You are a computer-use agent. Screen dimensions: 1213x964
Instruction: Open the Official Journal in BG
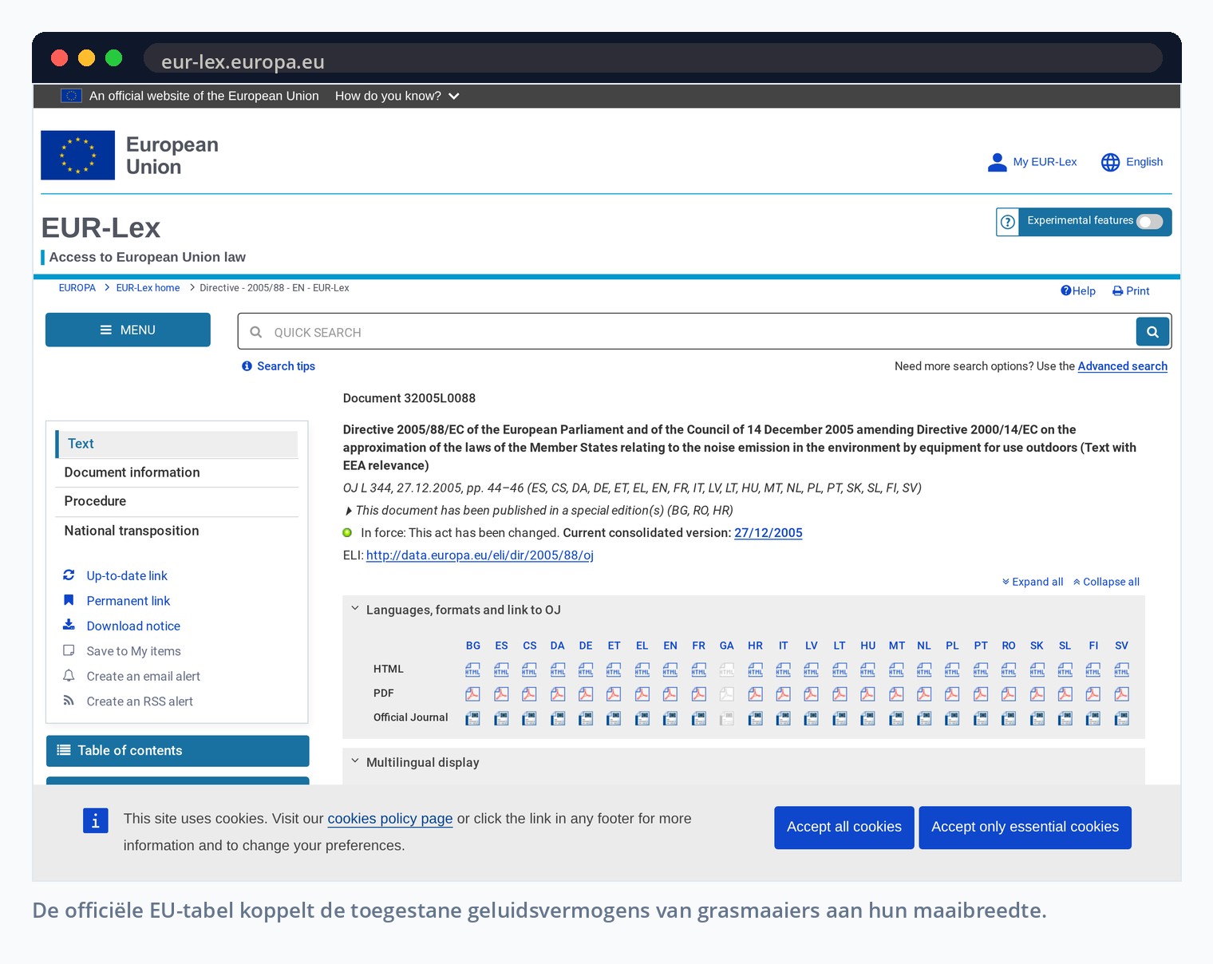[x=473, y=719]
